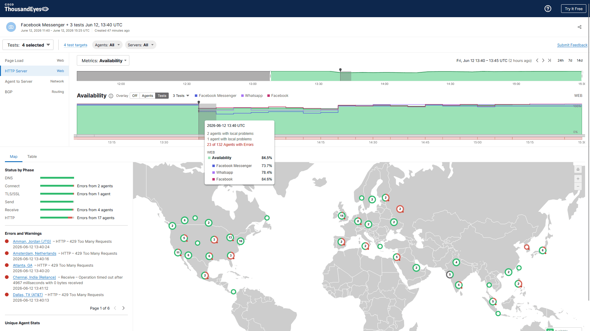Open the Amman, Jordan (JTG) agent link

point(32,242)
